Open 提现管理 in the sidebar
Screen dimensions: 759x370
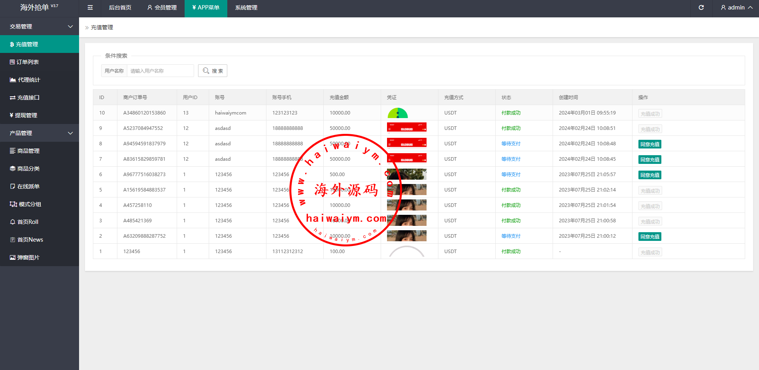click(x=26, y=115)
